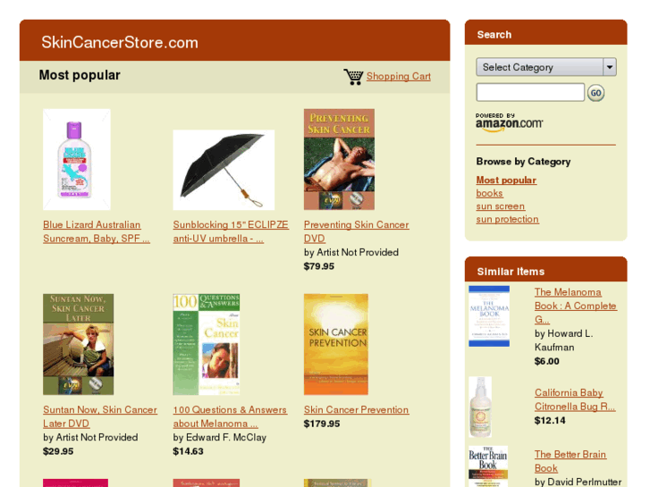Open the black anti-UV umbrella image
This screenshot has width=650, height=487.
(224, 170)
